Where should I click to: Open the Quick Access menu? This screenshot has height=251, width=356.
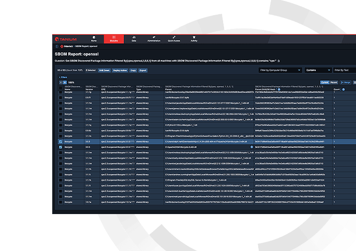[x=174, y=39]
